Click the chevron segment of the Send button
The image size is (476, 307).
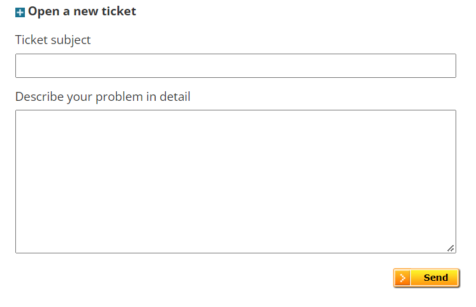pyautogui.click(x=402, y=278)
